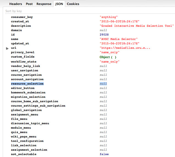This screenshot has width=175, height=157.
Task: Select the JSON tab
Action: (x=59, y=4)
